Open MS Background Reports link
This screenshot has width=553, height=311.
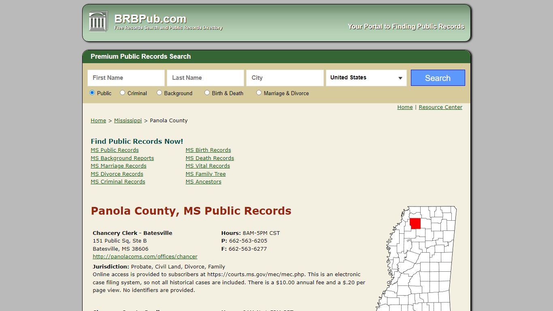tap(122, 158)
